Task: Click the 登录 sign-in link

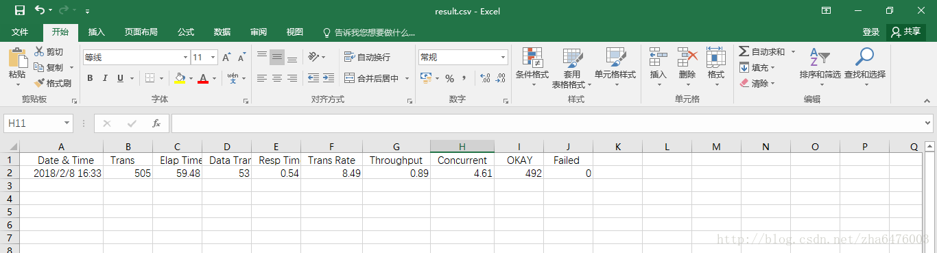Action: (x=870, y=32)
